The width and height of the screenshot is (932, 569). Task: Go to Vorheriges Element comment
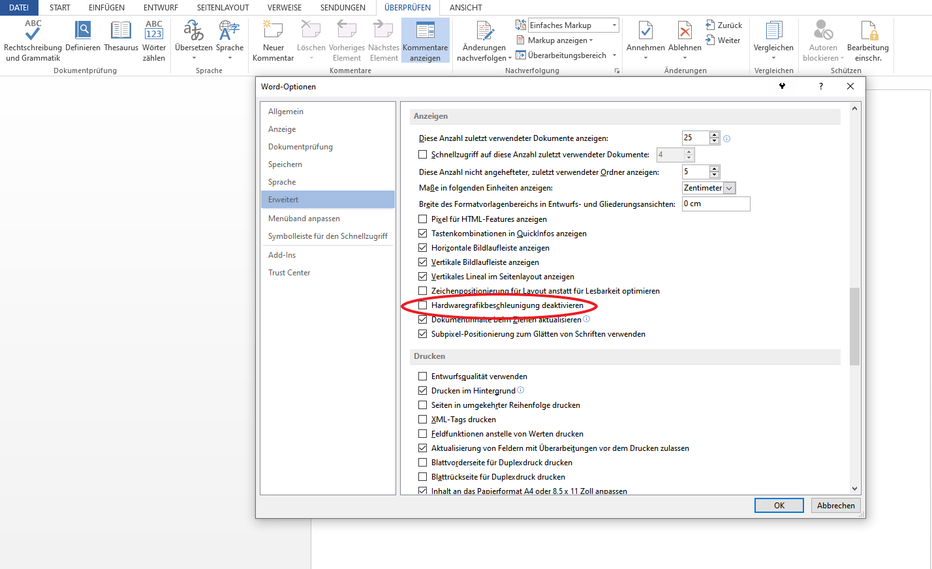[347, 40]
